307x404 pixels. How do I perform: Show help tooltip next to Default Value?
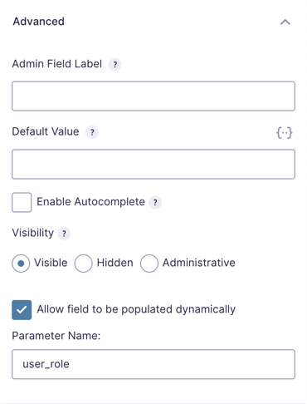click(x=92, y=132)
